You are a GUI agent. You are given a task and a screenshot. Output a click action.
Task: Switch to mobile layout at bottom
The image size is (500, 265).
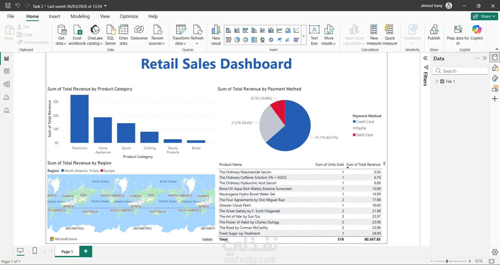pos(35,251)
